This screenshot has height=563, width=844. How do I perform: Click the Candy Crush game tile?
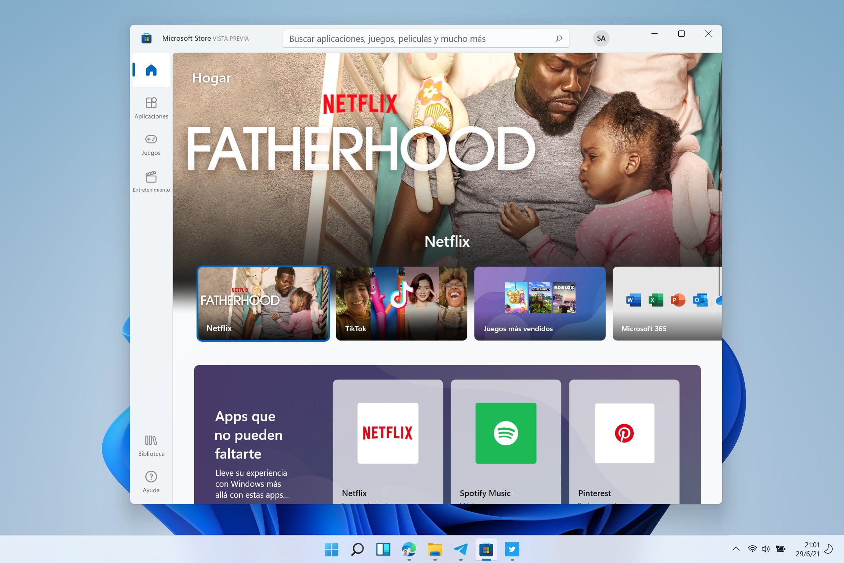tap(516, 298)
